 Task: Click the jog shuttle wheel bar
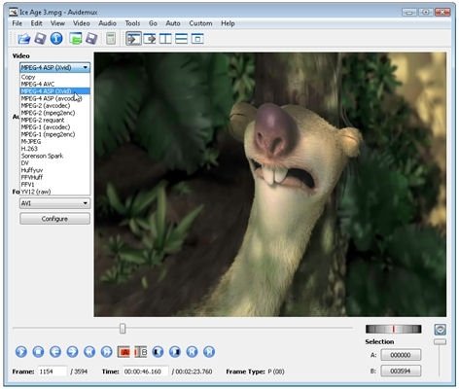click(394, 329)
